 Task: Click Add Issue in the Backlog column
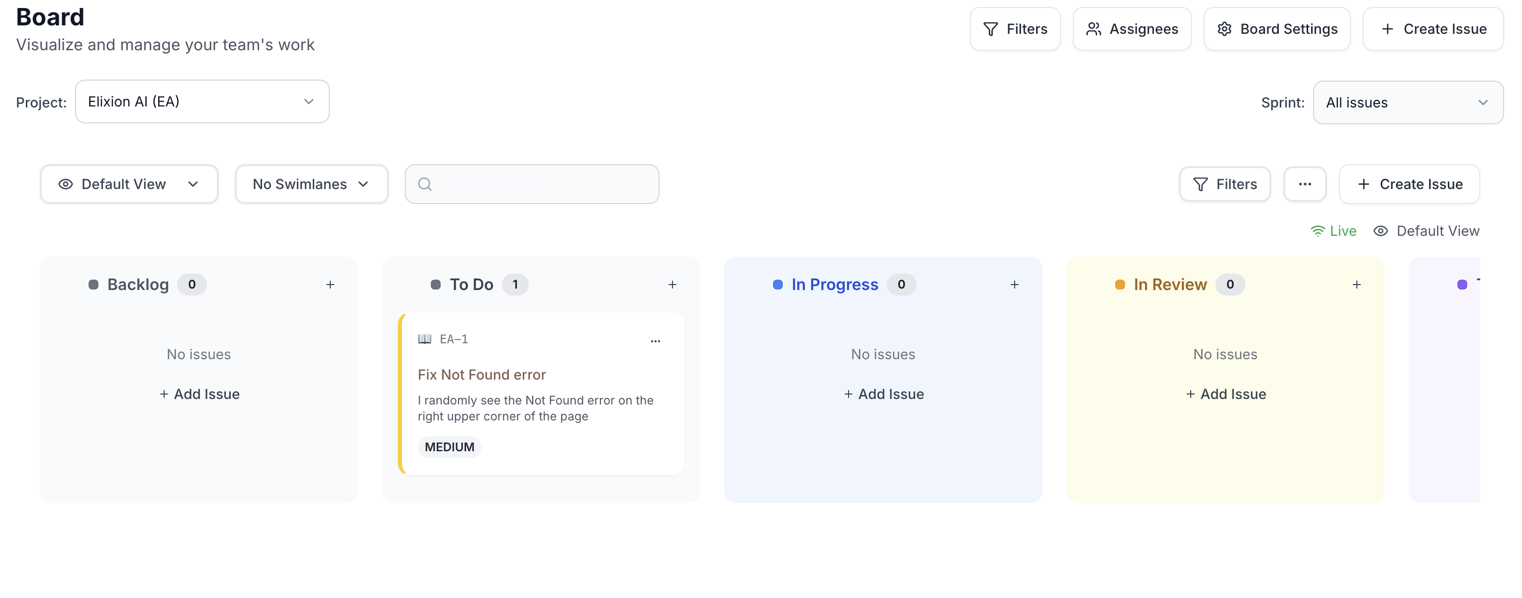[x=199, y=394]
